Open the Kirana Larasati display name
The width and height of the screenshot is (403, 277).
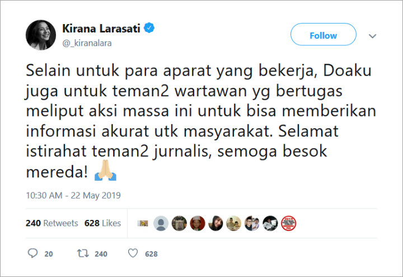point(101,29)
